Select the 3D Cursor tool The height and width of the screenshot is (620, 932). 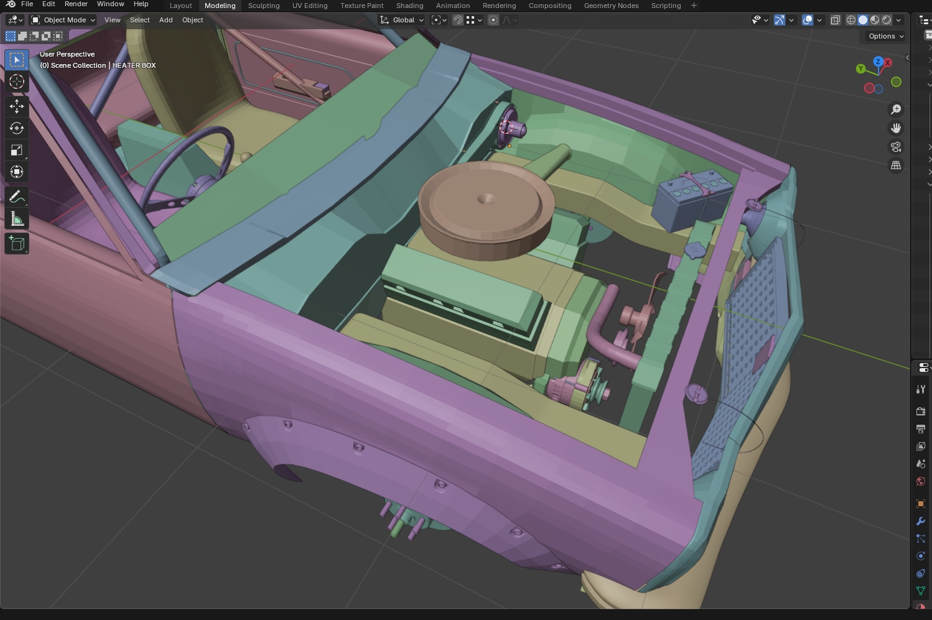[x=17, y=81]
